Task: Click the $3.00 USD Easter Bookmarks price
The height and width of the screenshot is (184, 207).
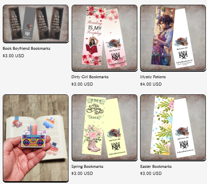Action: click(151, 173)
